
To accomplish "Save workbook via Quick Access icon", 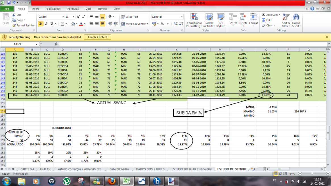I will (x=9, y=3).
